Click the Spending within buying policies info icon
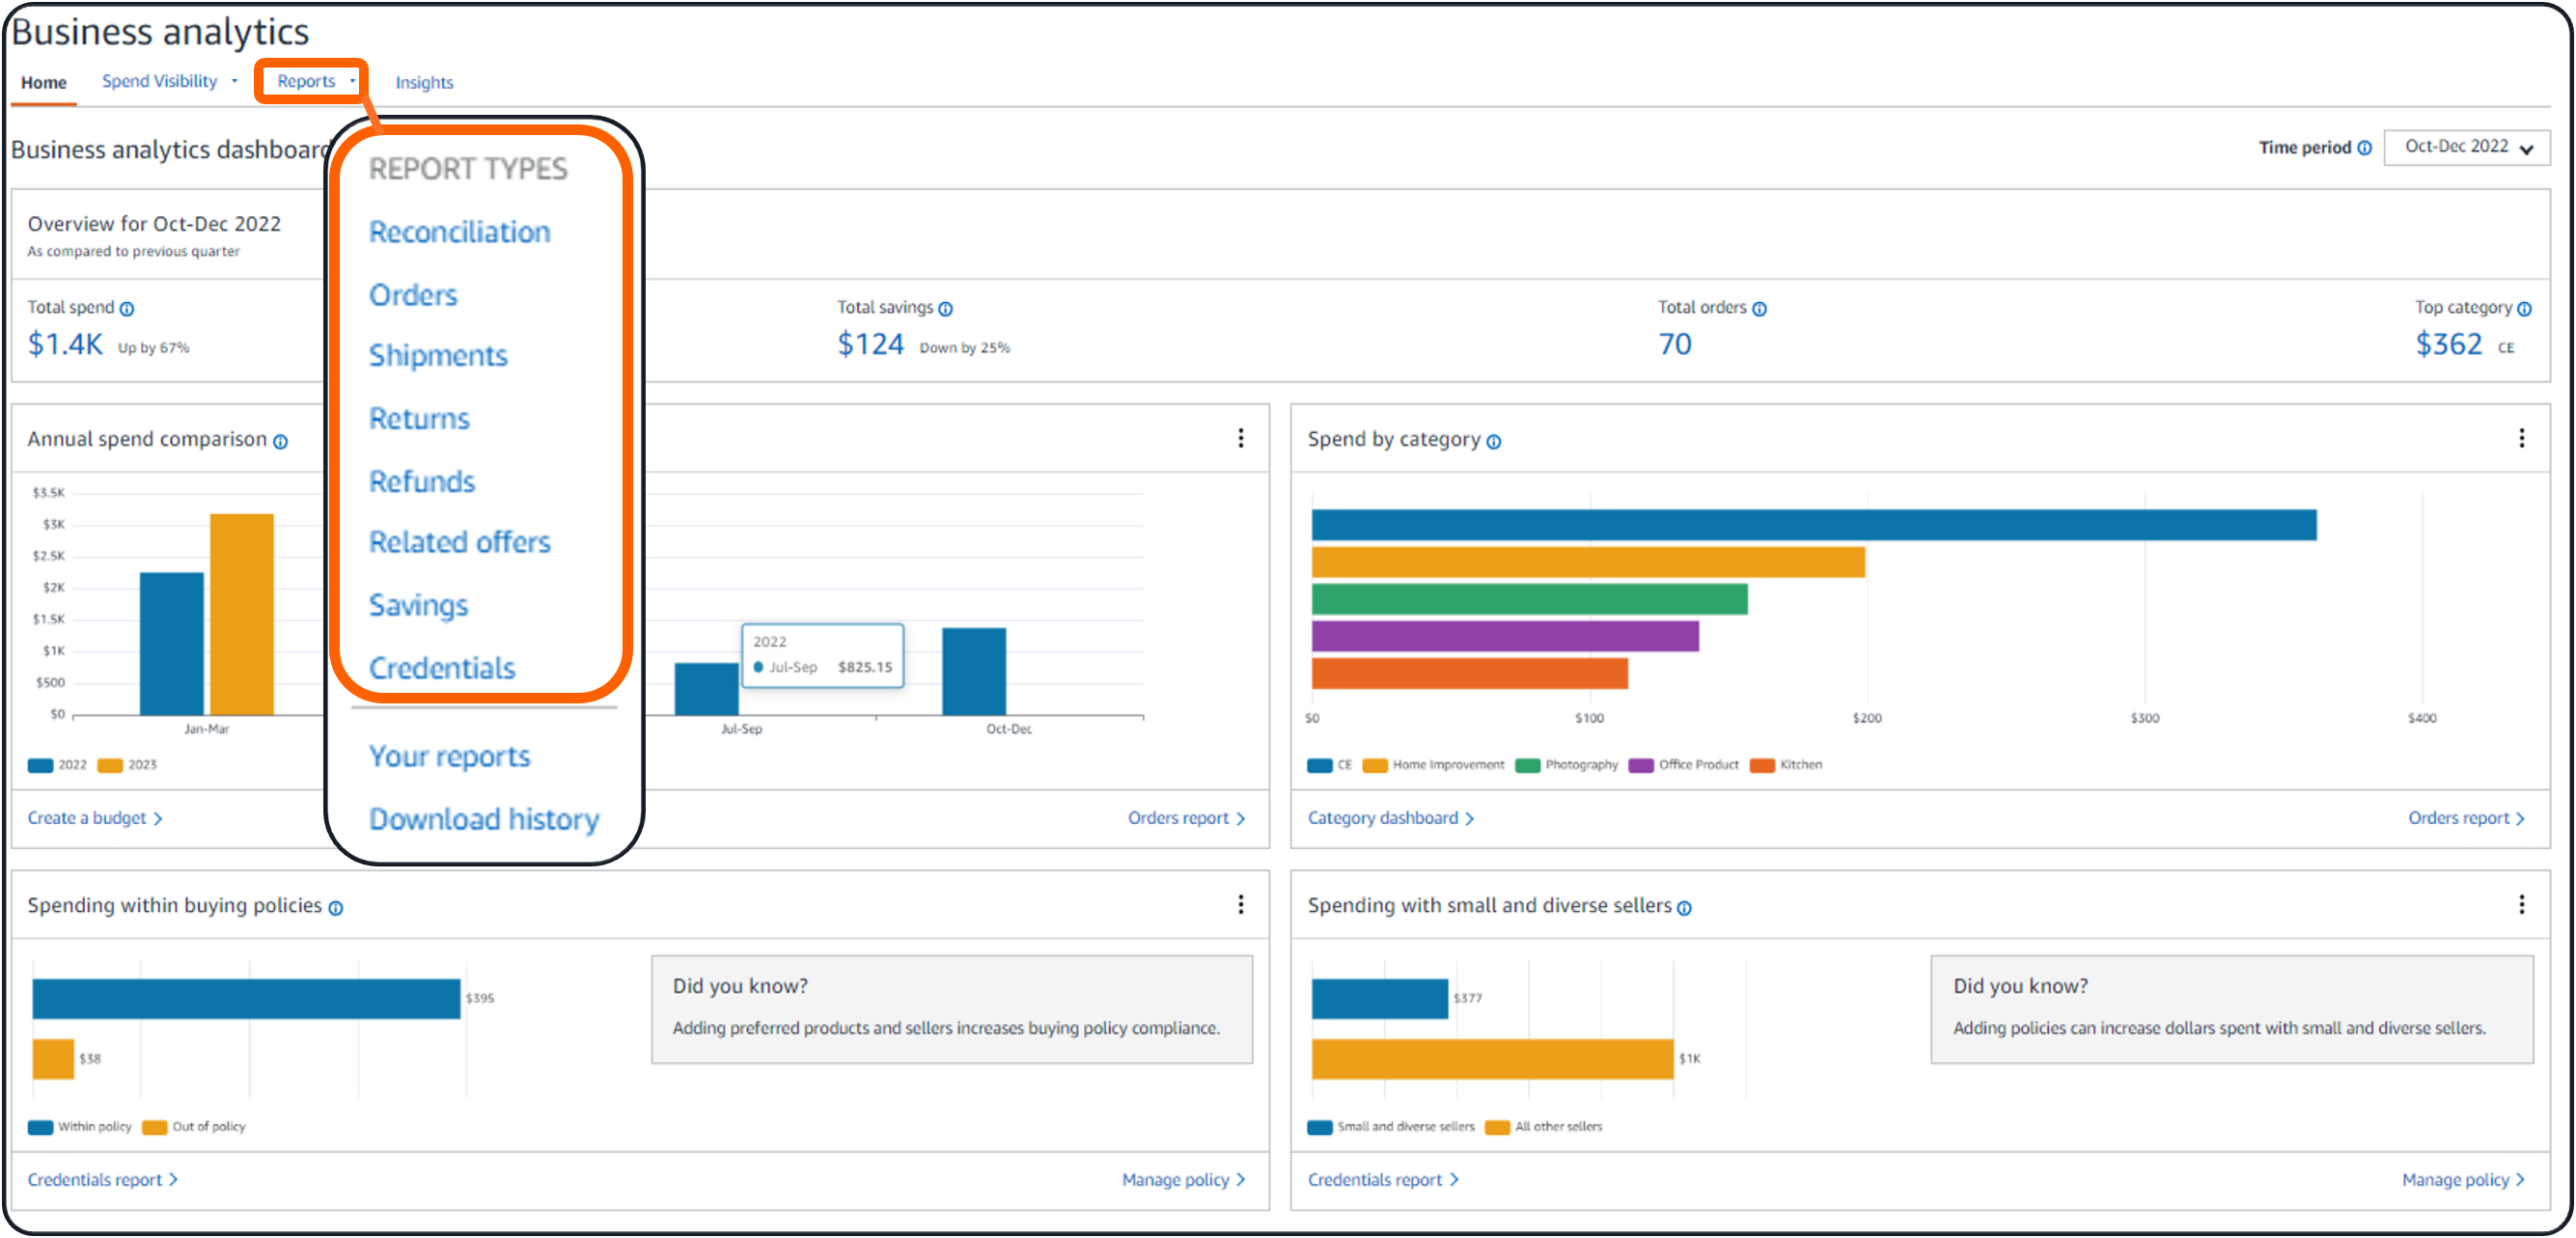This screenshot has height=1238, width=2576. pos(336,908)
